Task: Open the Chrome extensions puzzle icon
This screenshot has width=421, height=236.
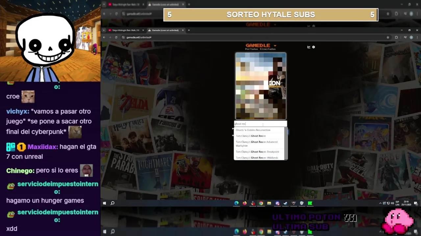Action: (396, 37)
